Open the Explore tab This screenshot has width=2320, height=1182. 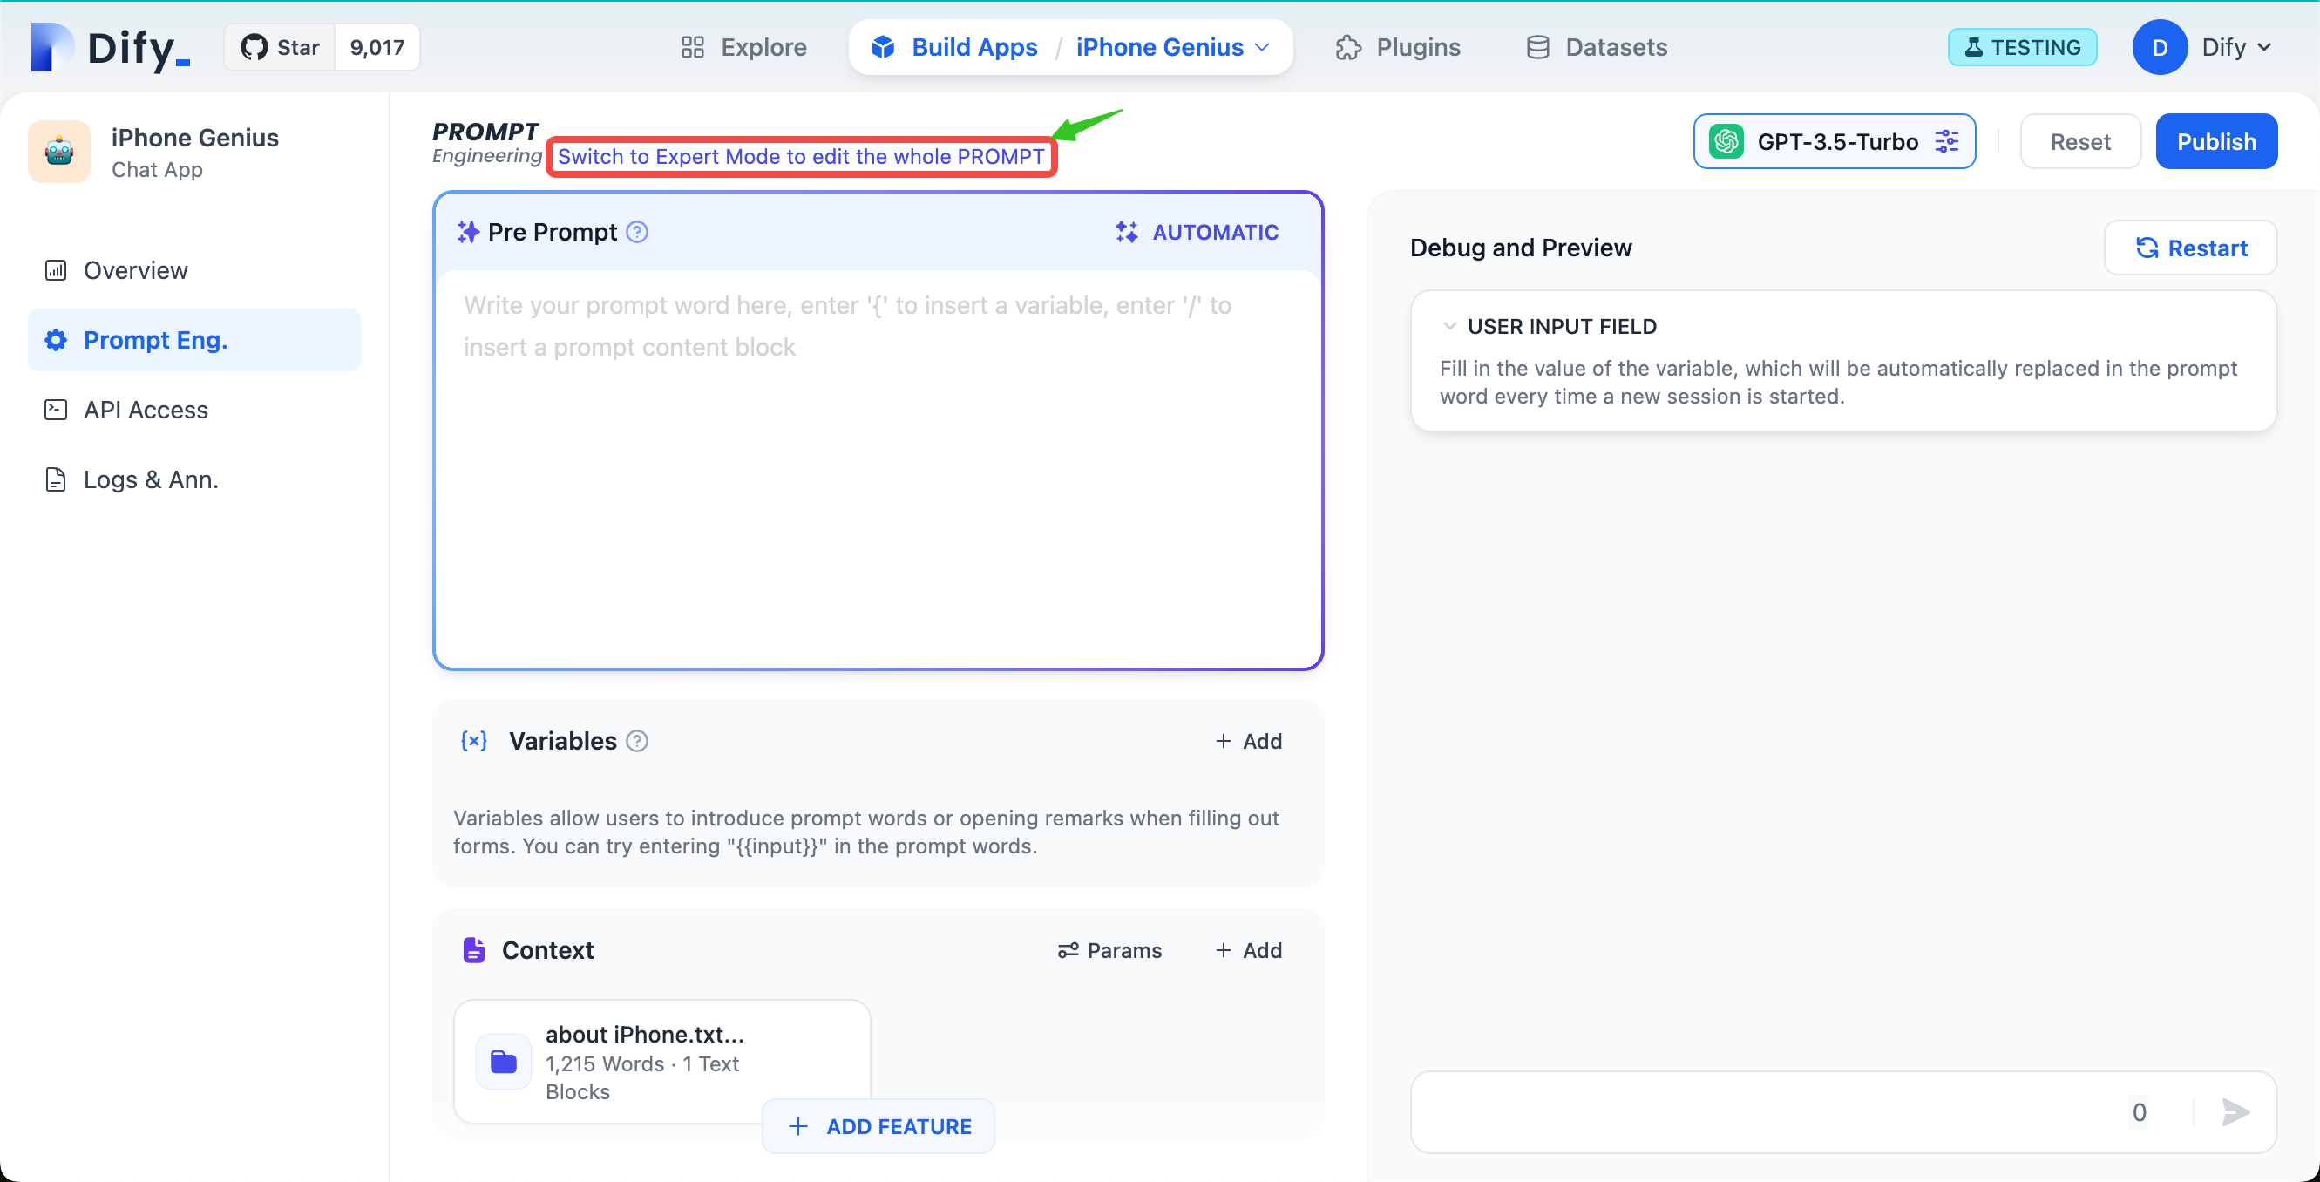744,47
